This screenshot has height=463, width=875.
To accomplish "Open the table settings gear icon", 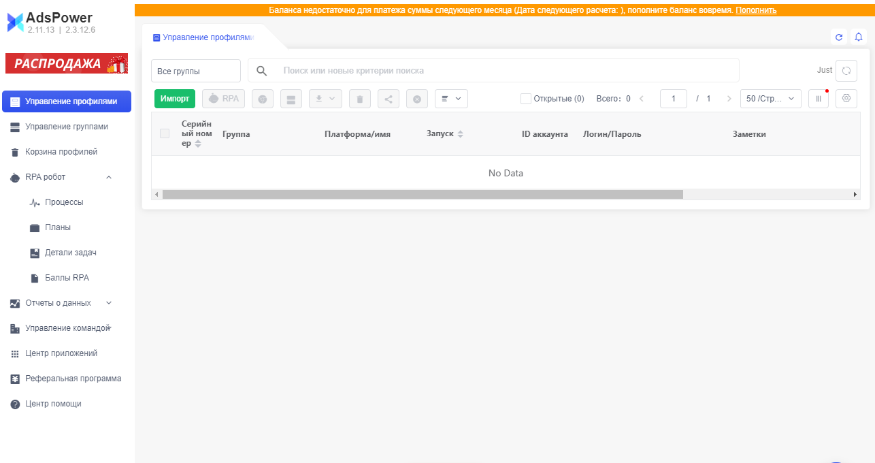I will click(846, 99).
